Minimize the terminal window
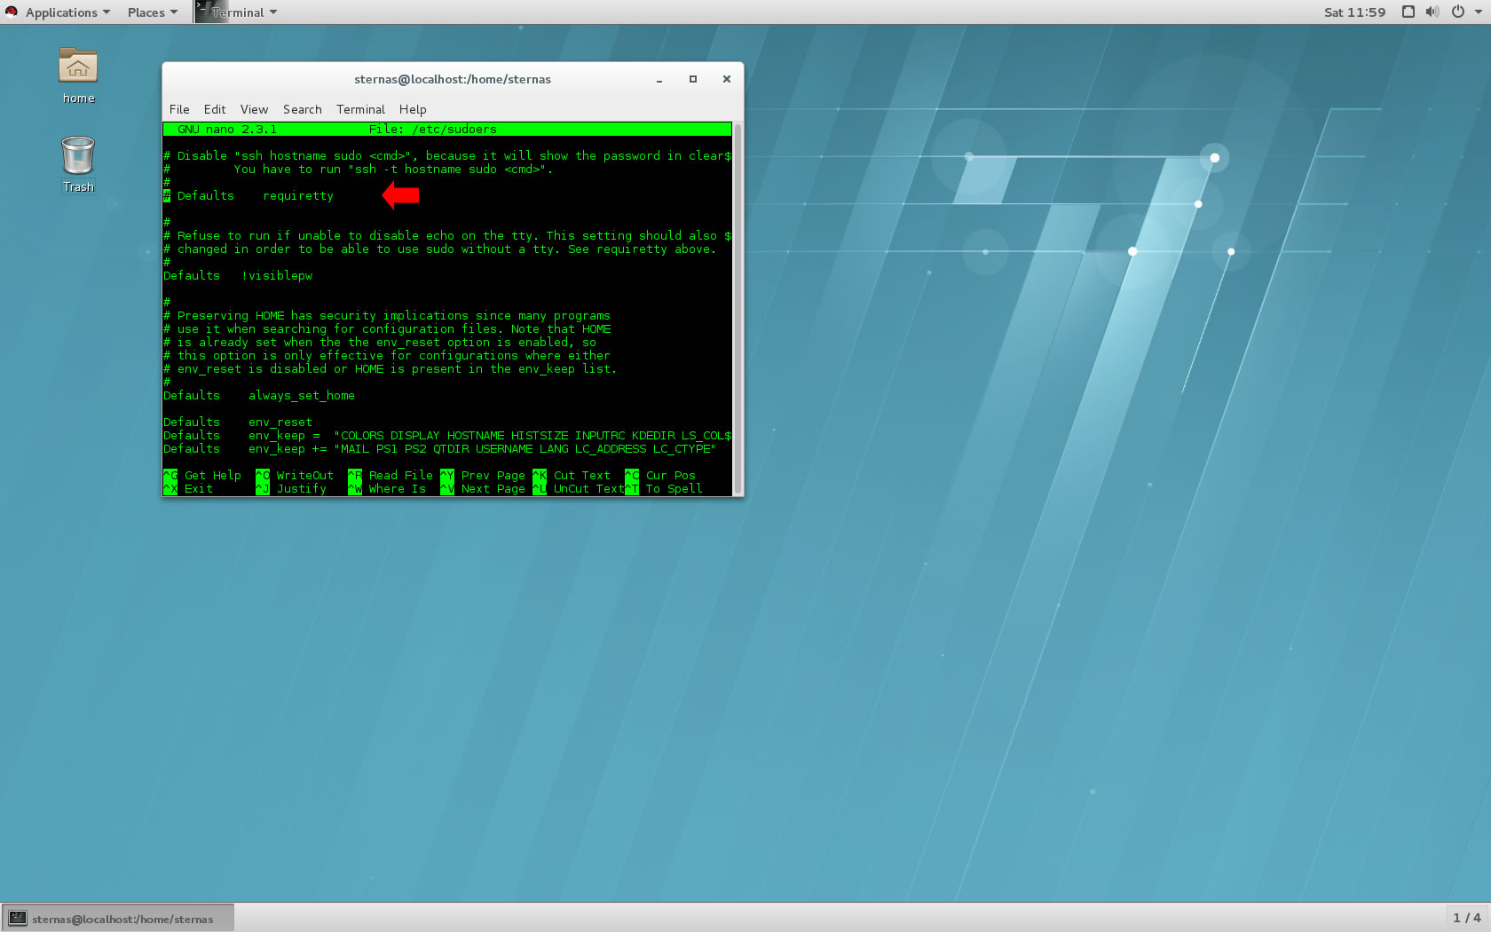Image resolution: width=1491 pixels, height=932 pixels. click(659, 79)
